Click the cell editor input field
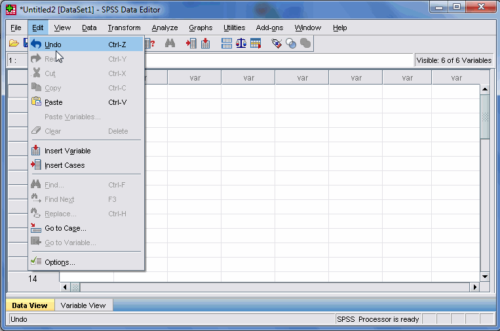 [279, 60]
